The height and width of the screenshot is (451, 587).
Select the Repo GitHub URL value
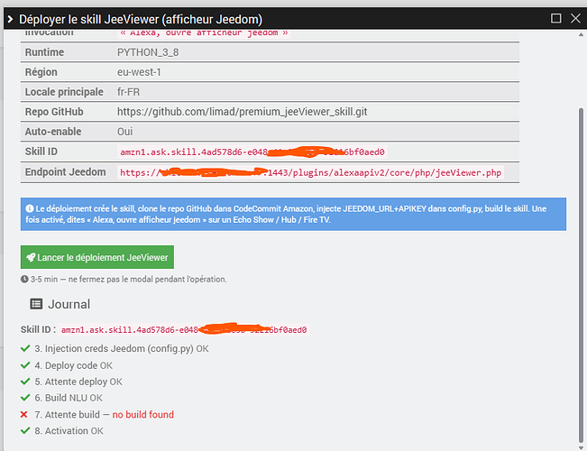(243, 112)
